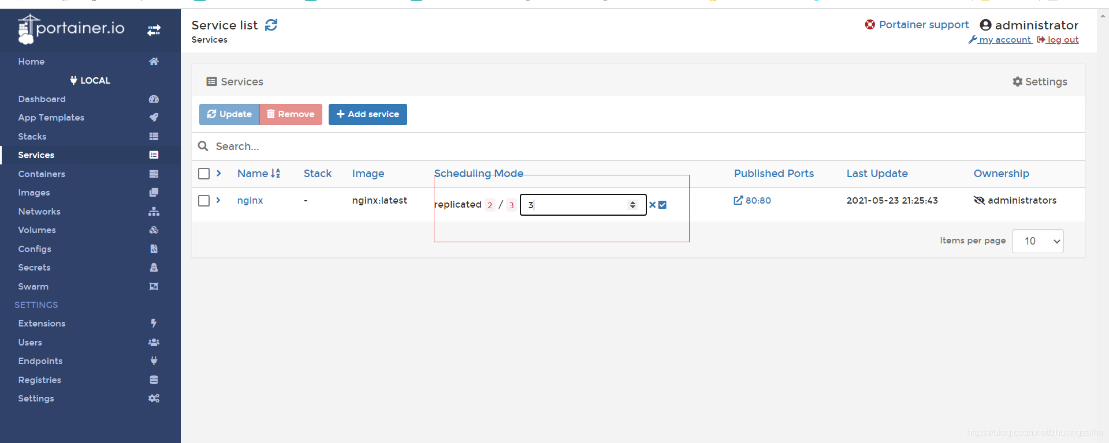Viewport: 1109px width, 443px height.
Task: Click the Dashboard gauge icon
Action: (x=154, y=99)
